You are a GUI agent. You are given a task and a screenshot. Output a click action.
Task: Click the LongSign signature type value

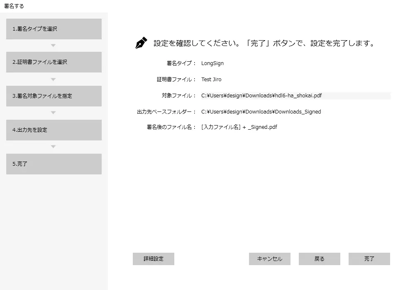tap(212, 63)
